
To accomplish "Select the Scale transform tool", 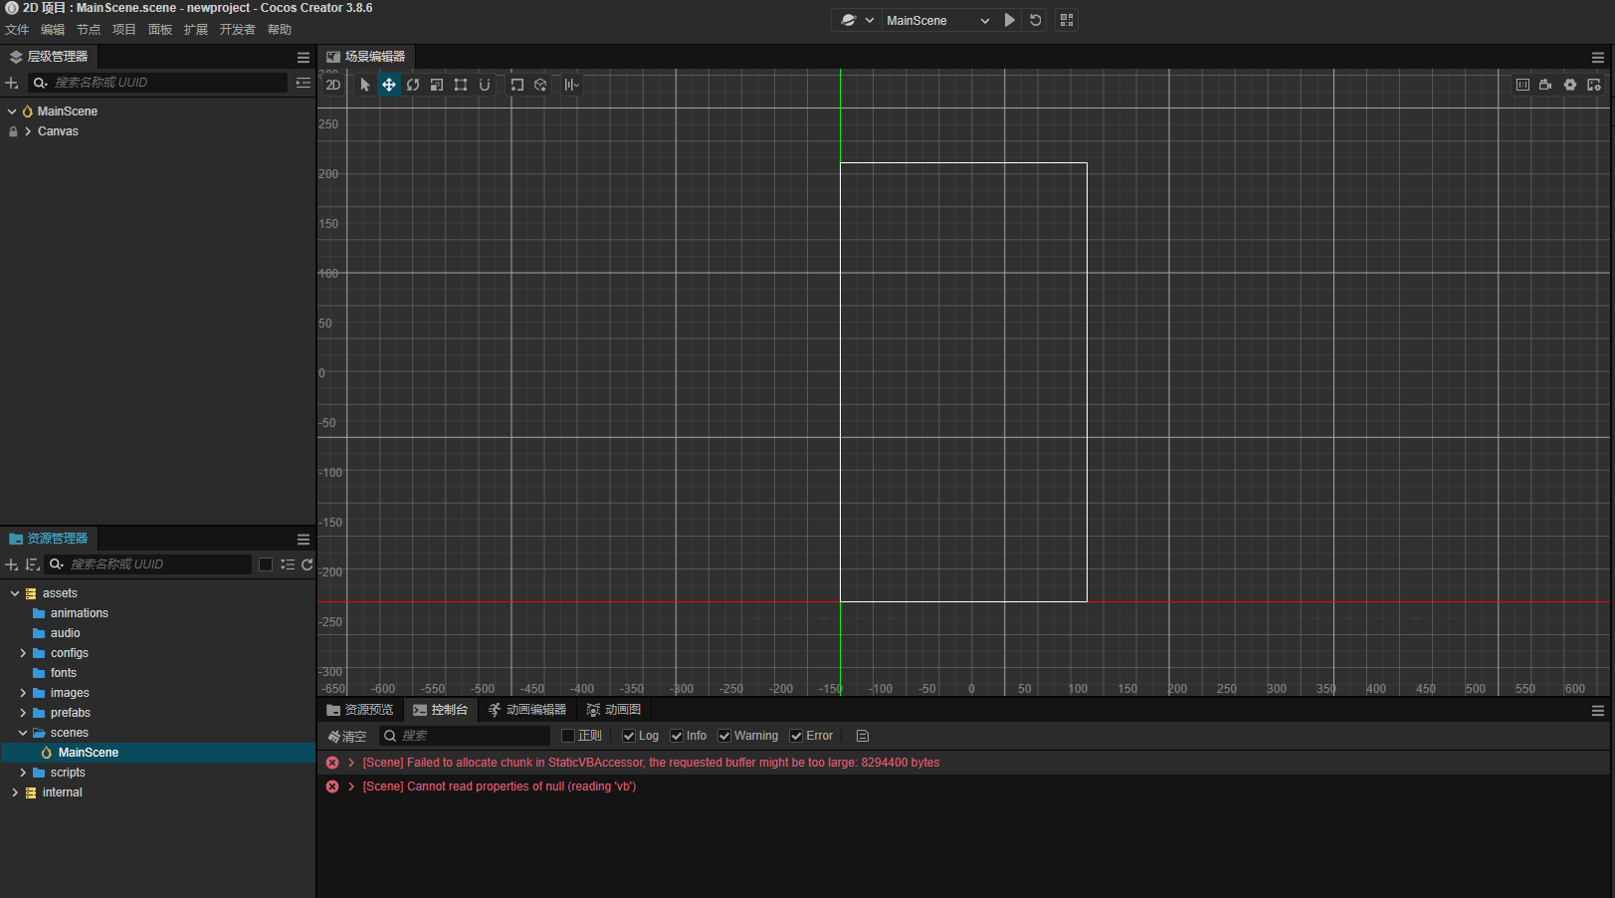I will coord(437,85).
